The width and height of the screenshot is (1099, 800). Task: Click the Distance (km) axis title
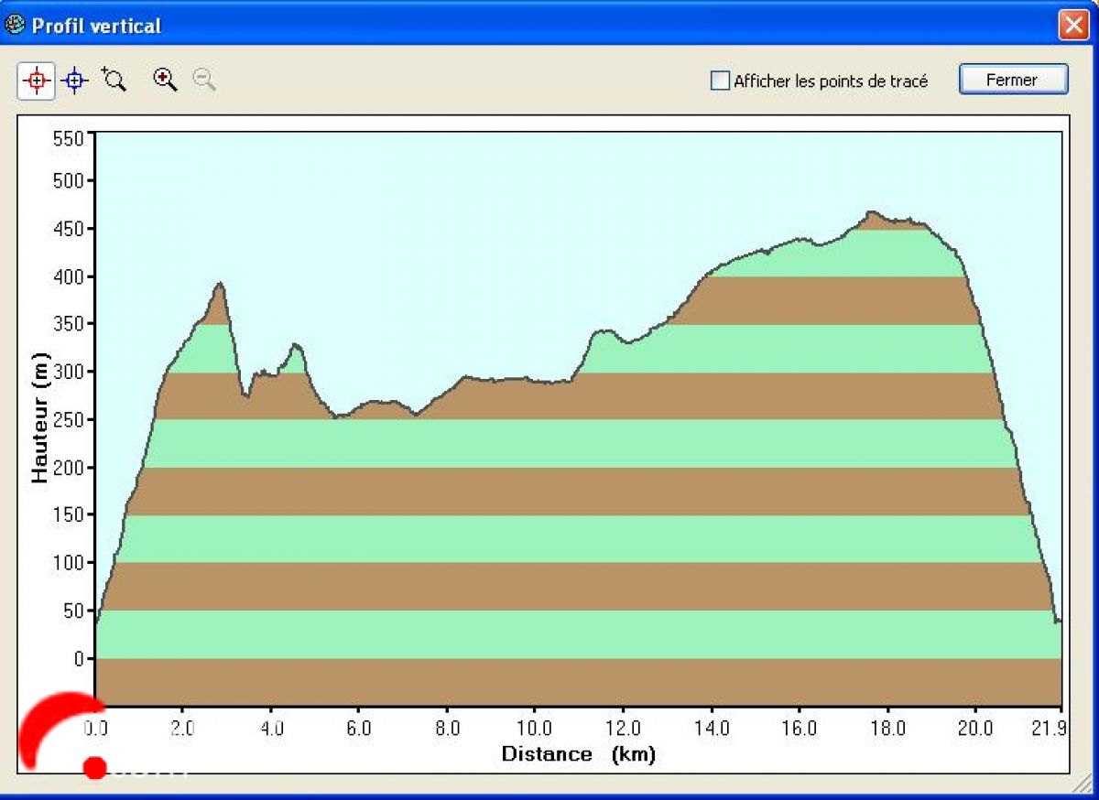pos(578,754)
